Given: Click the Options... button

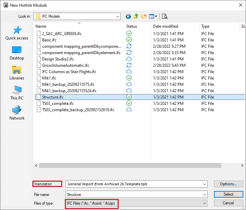Looking at the screenshot, I should click(228, 184).
